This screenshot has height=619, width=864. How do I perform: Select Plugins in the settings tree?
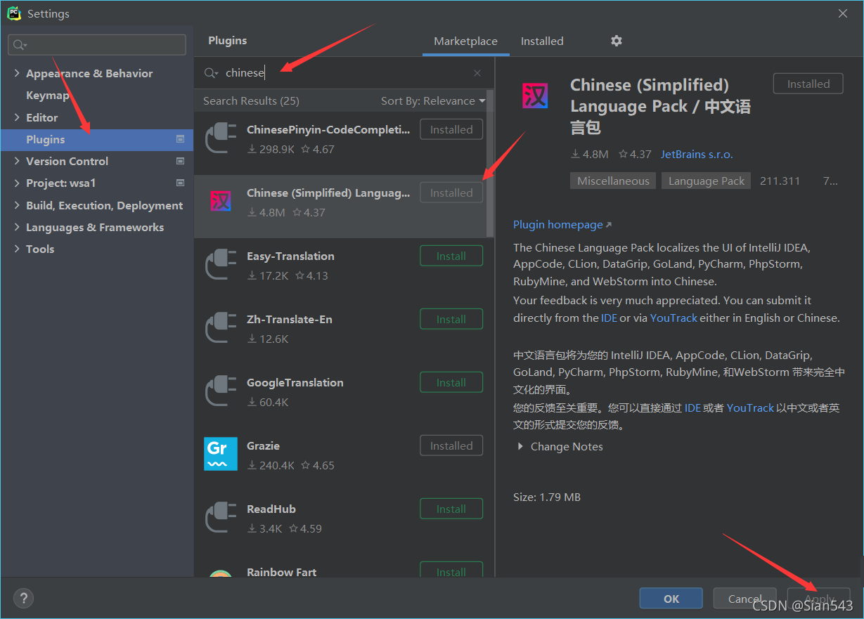pyautogui.click(x=97, y=139)
